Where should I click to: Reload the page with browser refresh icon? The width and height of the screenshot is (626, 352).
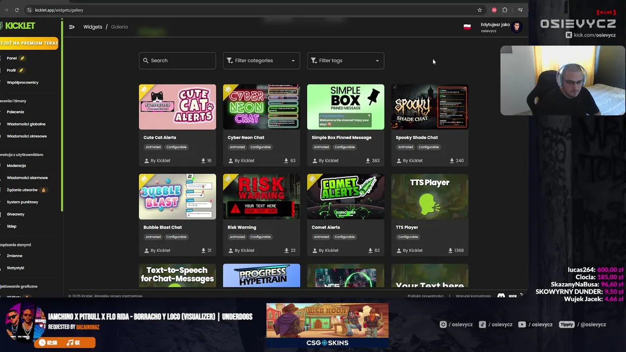pos(17,10)
